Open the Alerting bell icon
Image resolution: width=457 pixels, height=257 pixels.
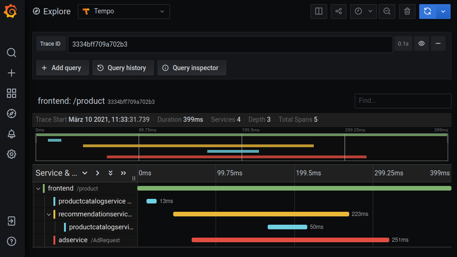coord(12,134)
